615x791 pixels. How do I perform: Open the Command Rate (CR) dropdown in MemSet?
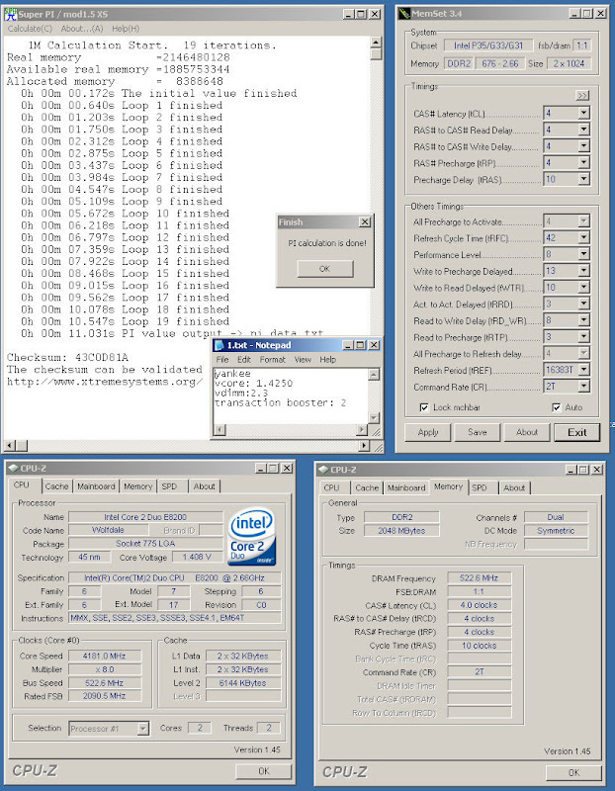coord(583,387)
